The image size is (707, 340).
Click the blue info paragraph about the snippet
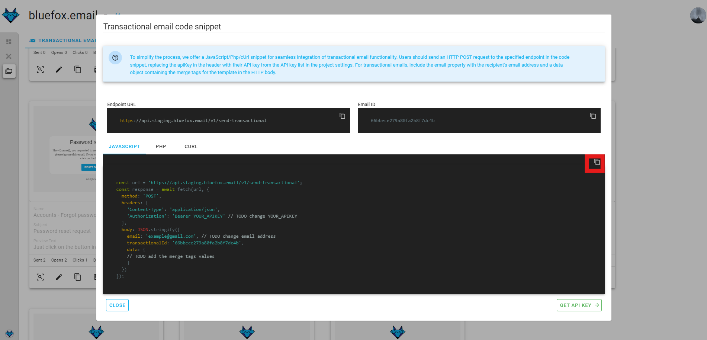pyautogui.click(x=350, y=65)
